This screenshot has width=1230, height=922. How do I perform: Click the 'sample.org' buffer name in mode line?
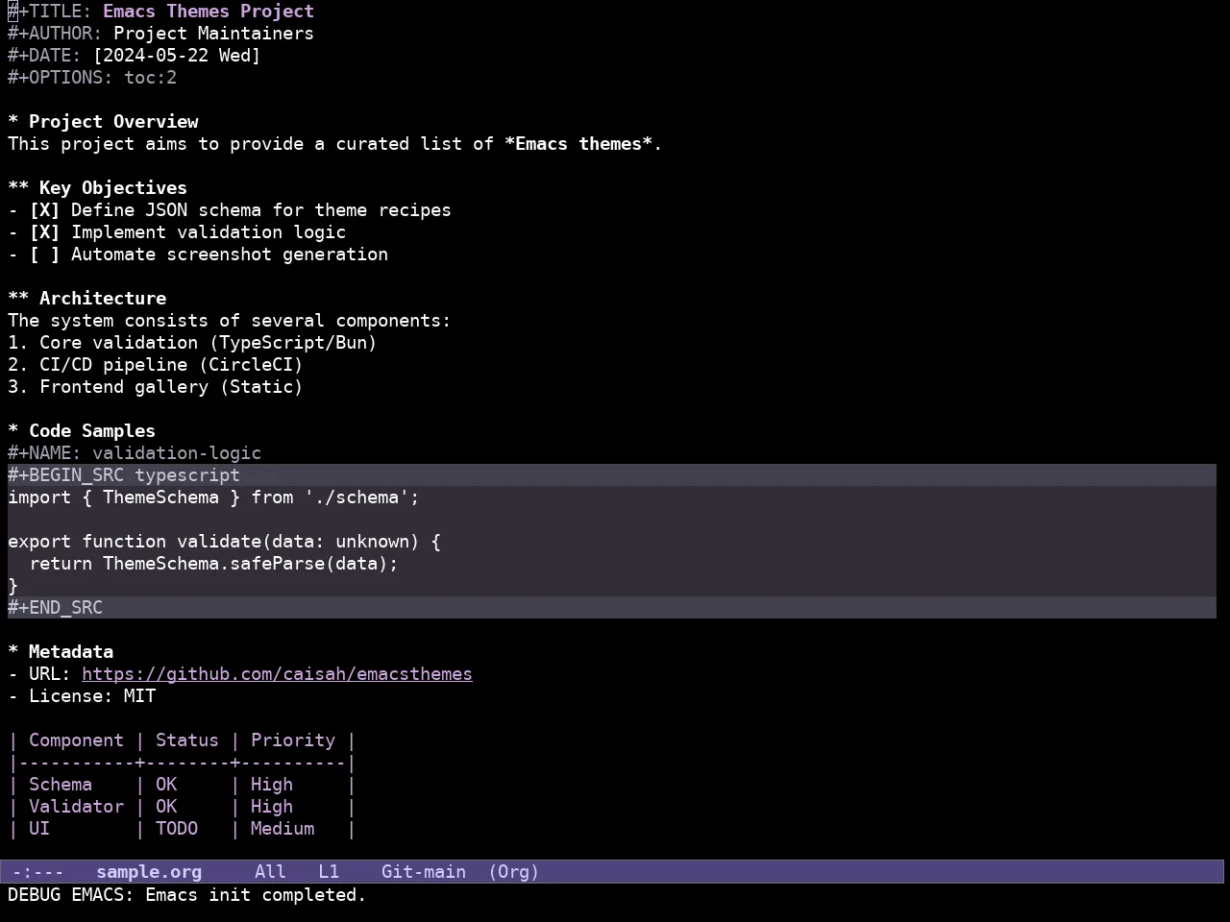pos(149,872)
